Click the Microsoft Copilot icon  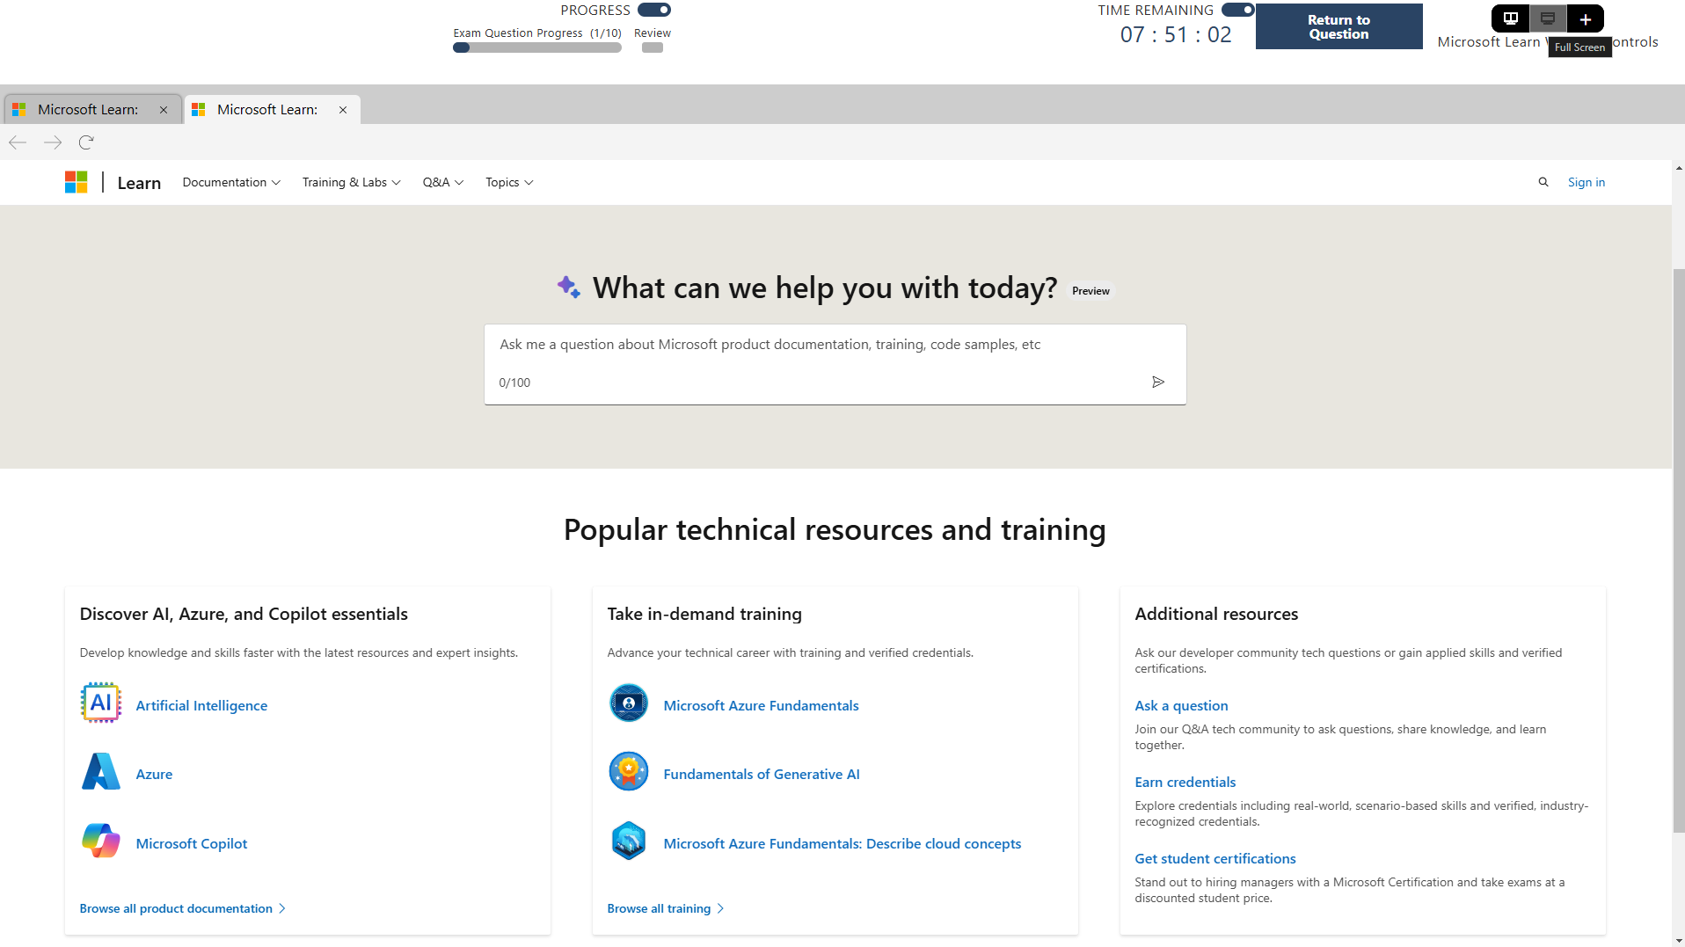click(100, 841)
